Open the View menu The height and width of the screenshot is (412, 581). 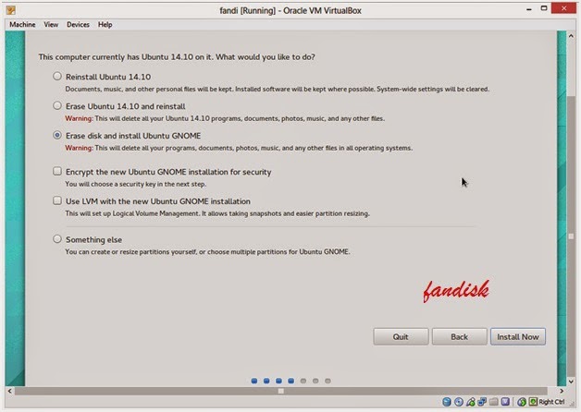click(x=51, y=24)
